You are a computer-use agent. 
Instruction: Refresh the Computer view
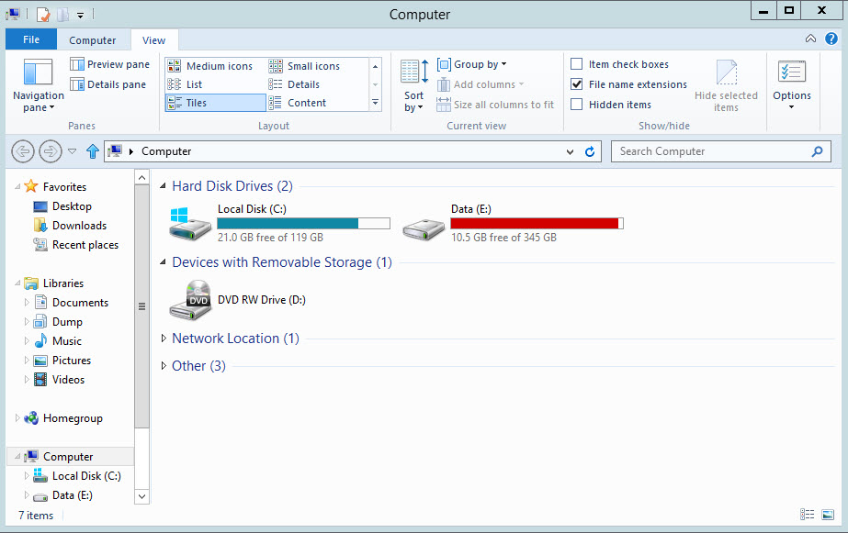(x=589, y=151)
